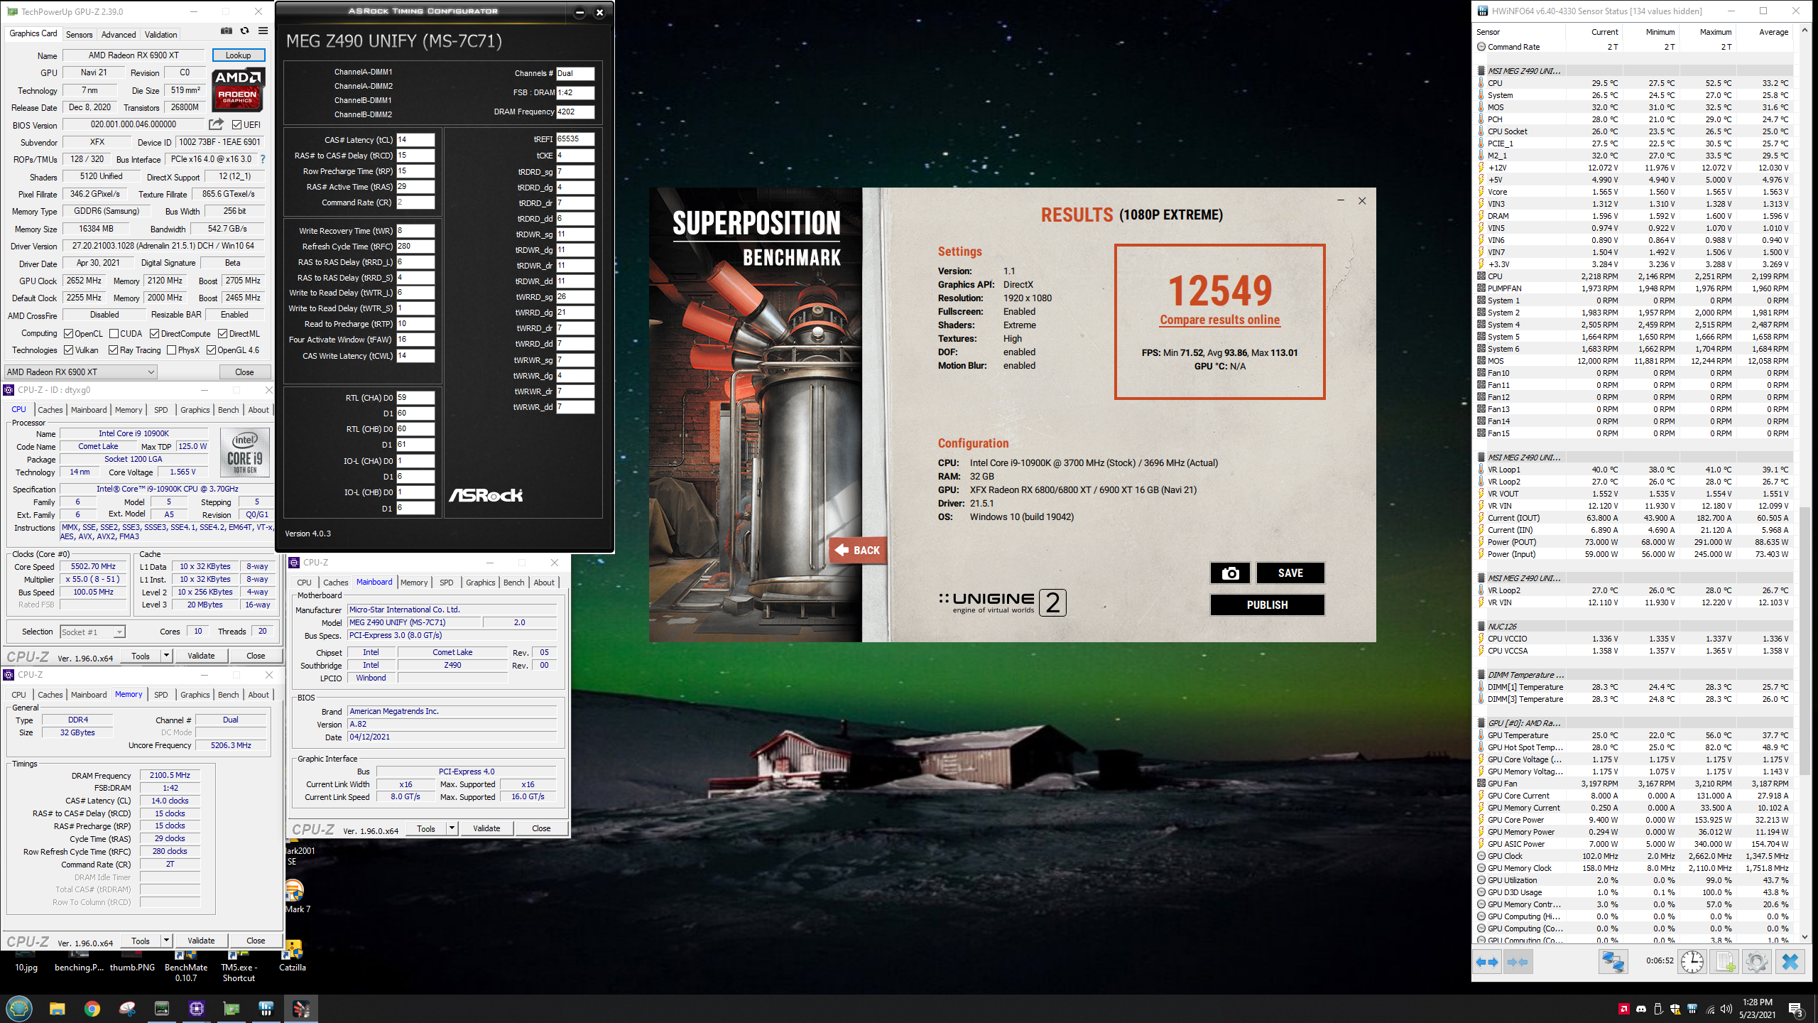Screen dimensions: 1818x1023
Task: Click HWiNFO network computers icon
Action: pyautogui.click(x=1613, y=962)
